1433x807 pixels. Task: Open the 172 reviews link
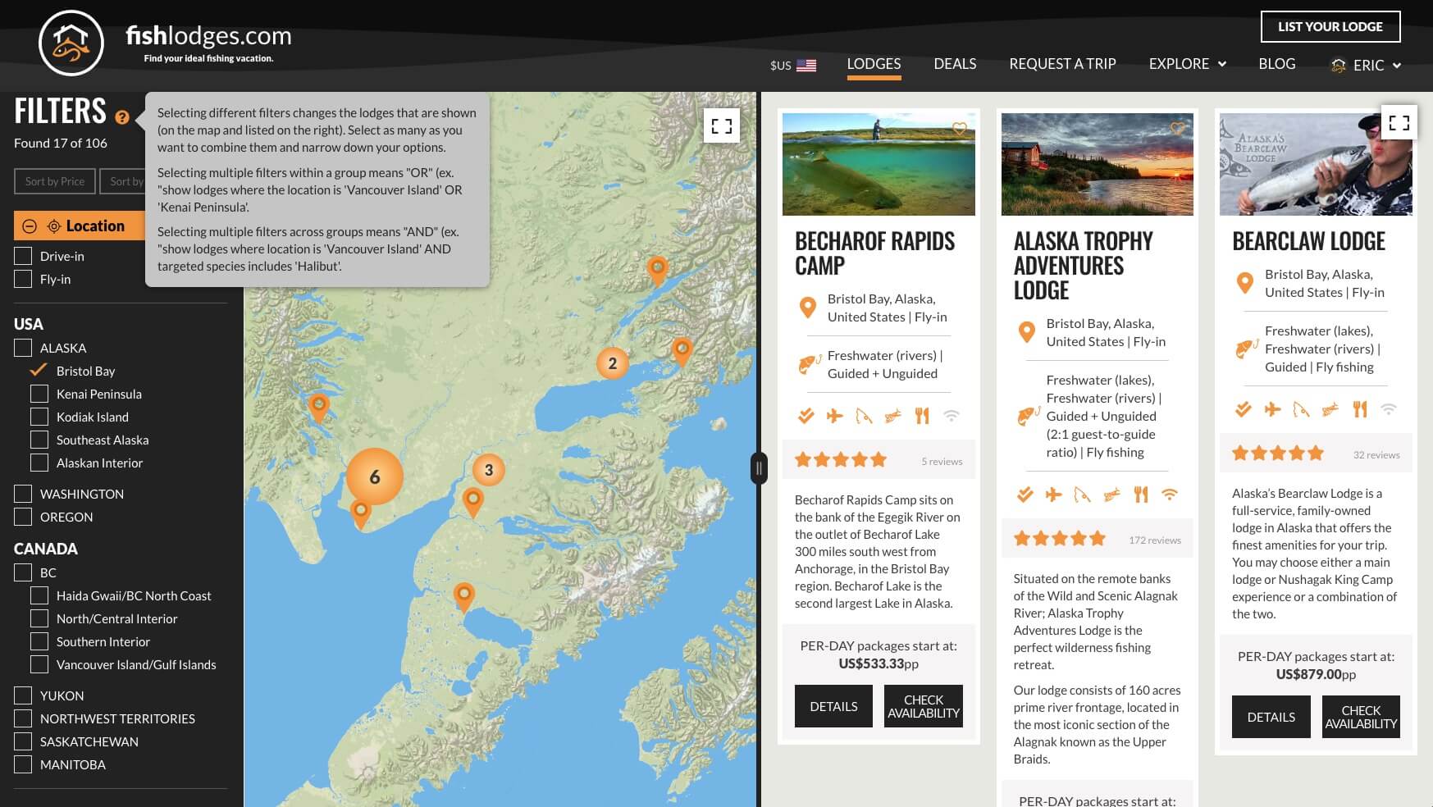pyautogui.click(x=1154, y=540)
